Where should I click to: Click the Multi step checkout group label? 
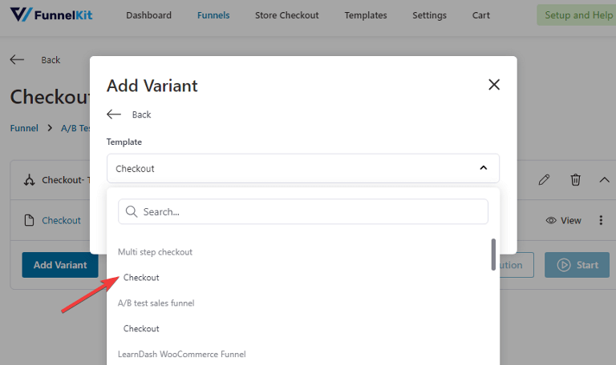point(155,252)
